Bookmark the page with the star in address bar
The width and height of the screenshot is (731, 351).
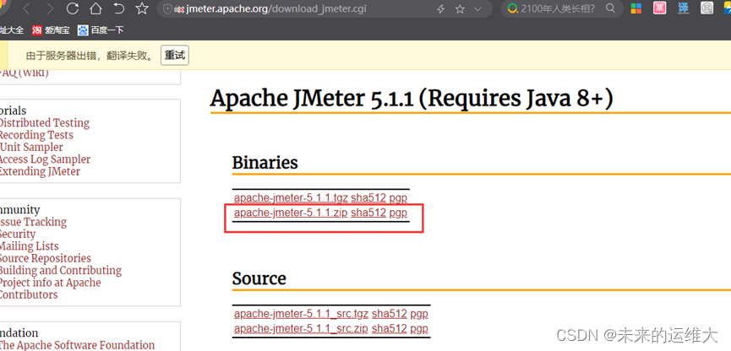(x=460, y=8)
